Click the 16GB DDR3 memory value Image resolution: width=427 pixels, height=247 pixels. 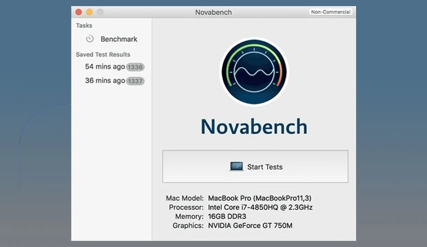227,216
